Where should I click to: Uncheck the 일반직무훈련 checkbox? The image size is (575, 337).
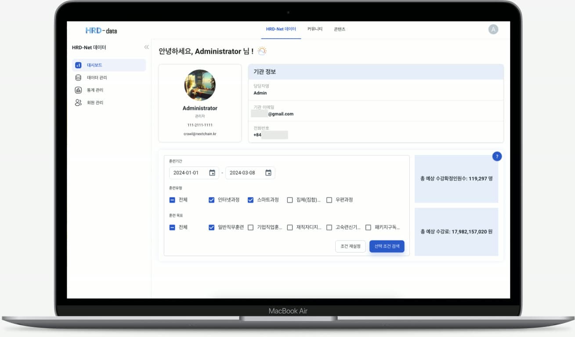(x=212, y=228)
